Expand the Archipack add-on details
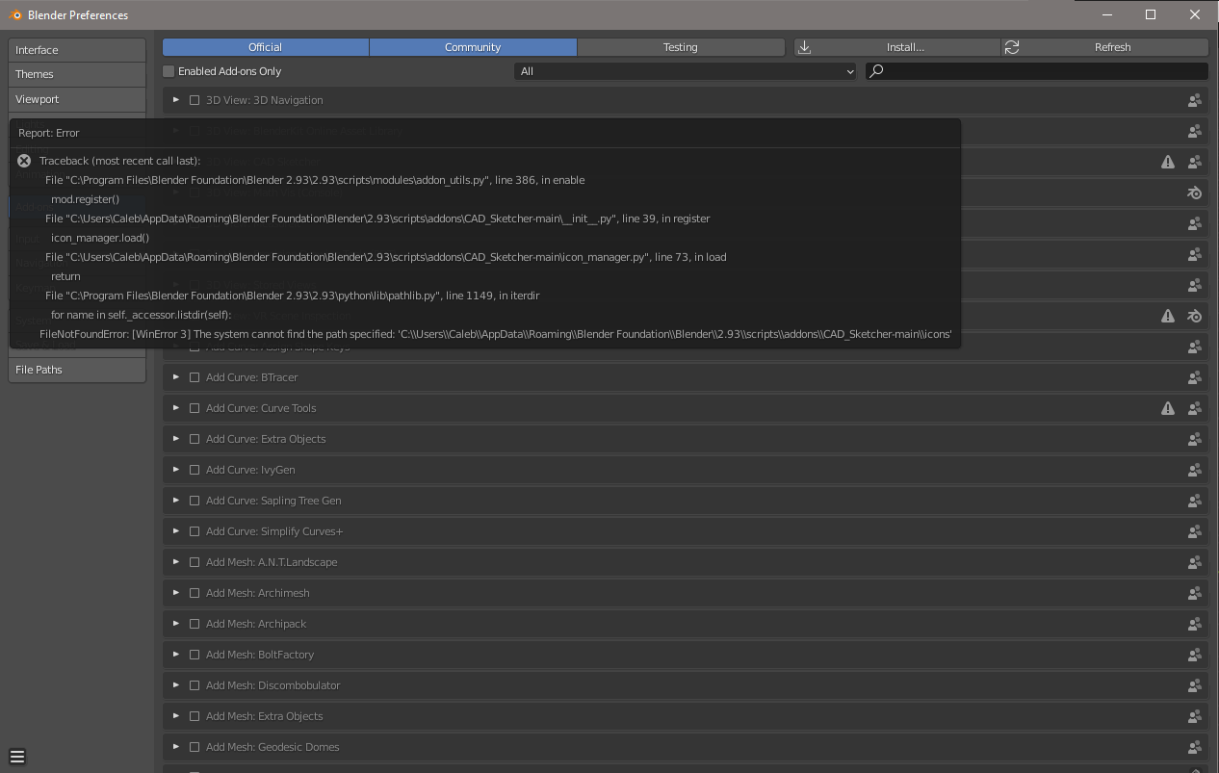This screenshot has width=1219, height=773. click(x=176, y=624)
